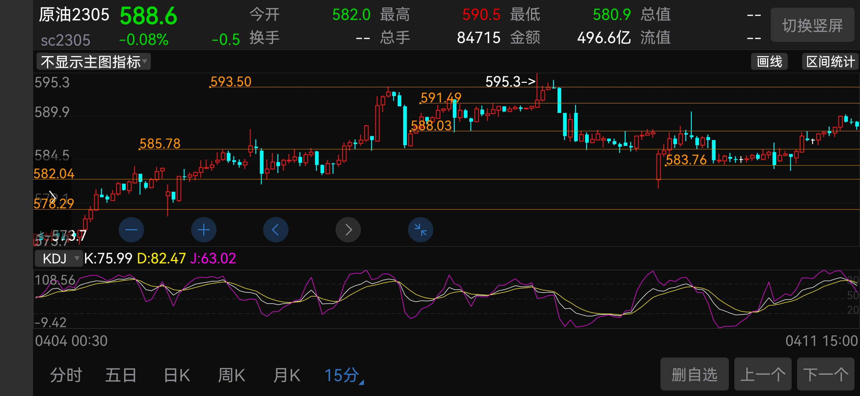Click the 583.76 price line label

pyautogui.click(x=686, y=159)
